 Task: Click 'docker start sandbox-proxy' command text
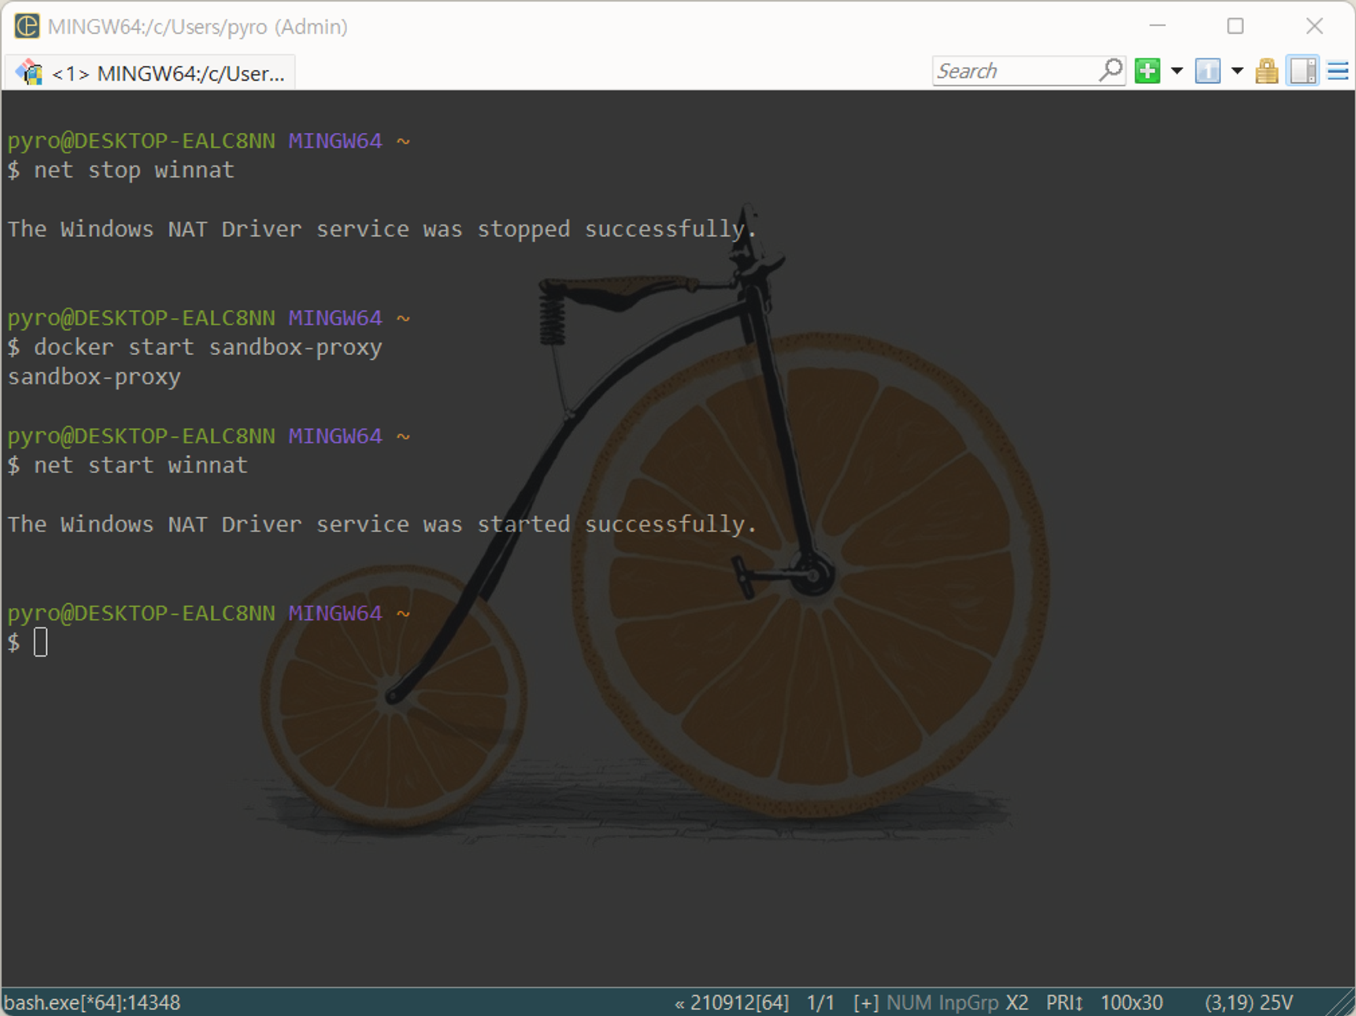click(208, 348)
